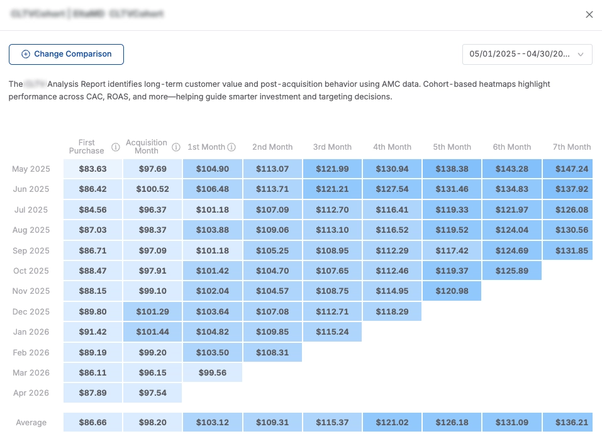Select the Jul 2025 row label
Image resolution: width=602 pixels, height=441 pixels.
[x=31, y=210]
